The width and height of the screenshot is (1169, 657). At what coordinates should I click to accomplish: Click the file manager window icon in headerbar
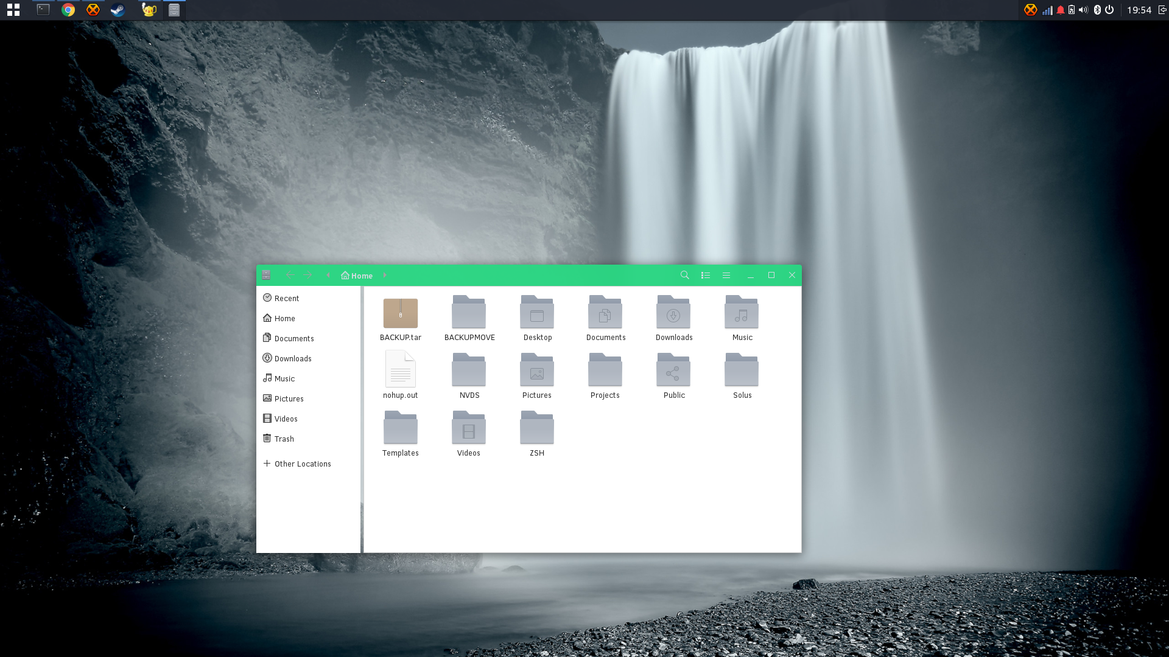point(266,276)
